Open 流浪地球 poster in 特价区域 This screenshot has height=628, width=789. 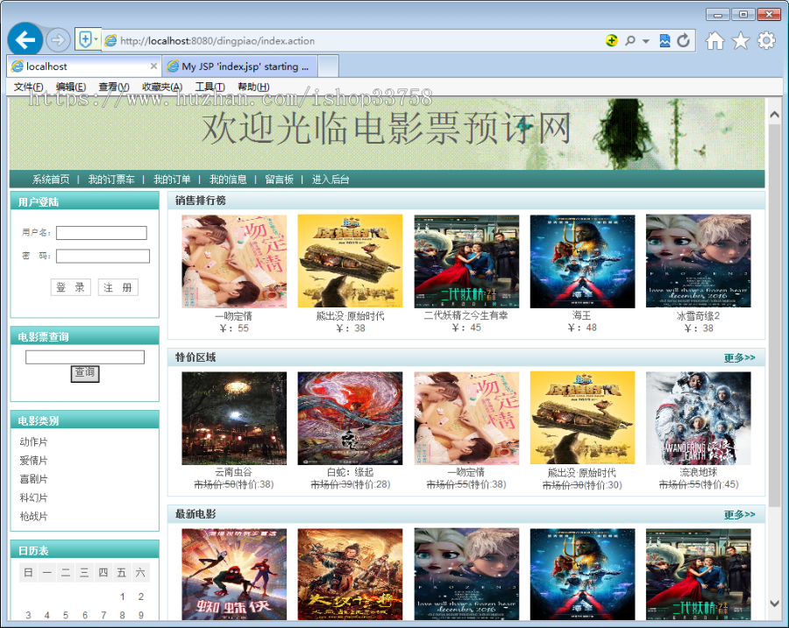[699, 419]
